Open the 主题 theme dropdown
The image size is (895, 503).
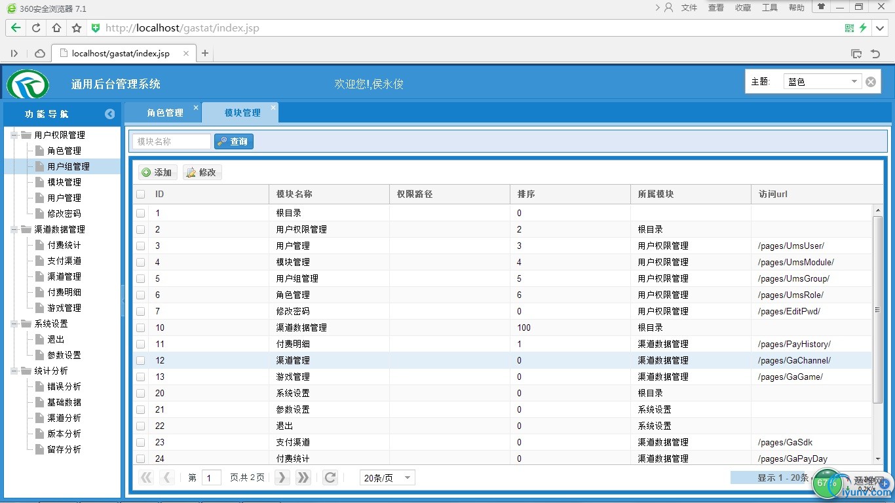[854, 82]
